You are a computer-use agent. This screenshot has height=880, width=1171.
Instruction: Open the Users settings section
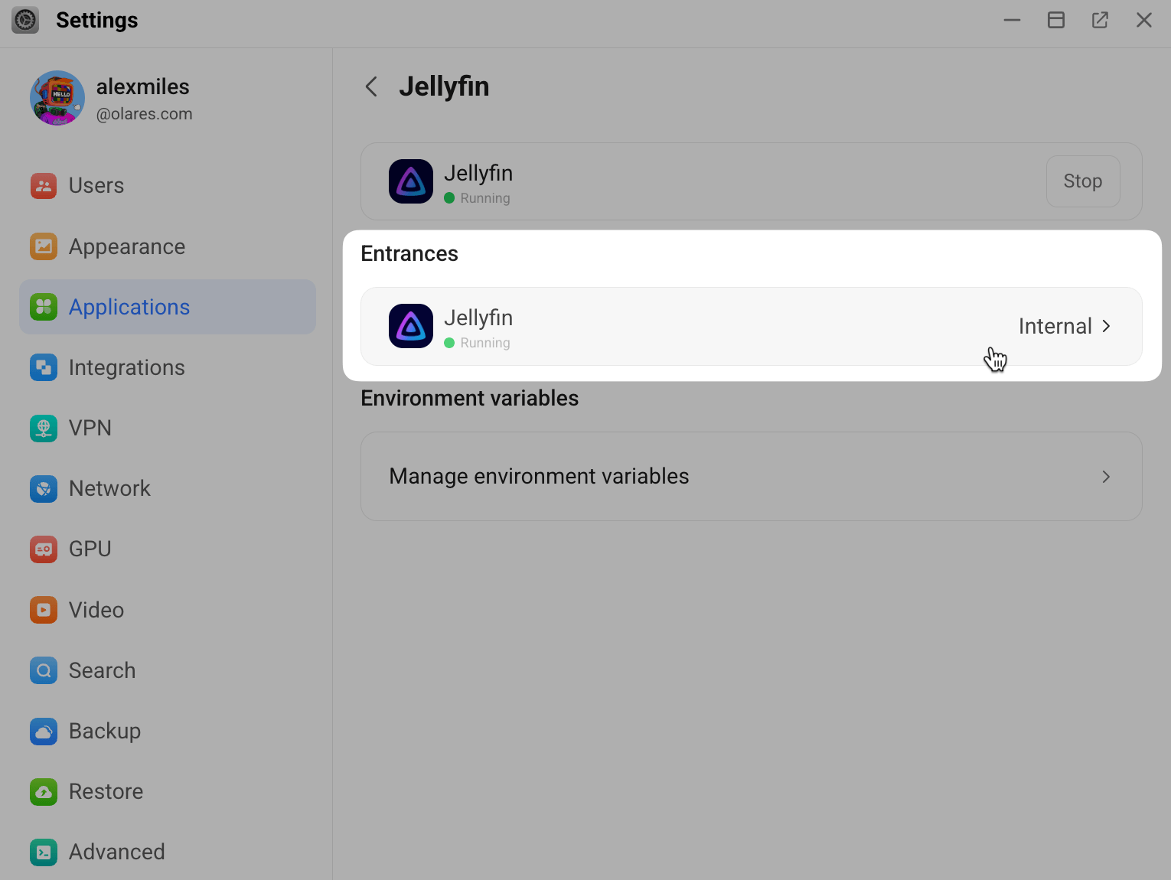coord(168,185)
